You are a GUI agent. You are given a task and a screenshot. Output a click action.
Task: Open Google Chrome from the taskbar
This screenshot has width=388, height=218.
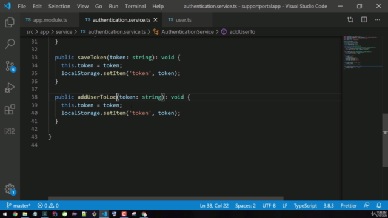pos(15,214)
